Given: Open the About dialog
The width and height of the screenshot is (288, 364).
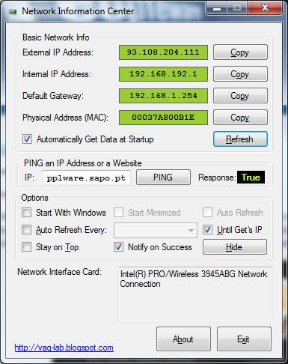Looking at the screenshot, I should (x=183, y=339).
